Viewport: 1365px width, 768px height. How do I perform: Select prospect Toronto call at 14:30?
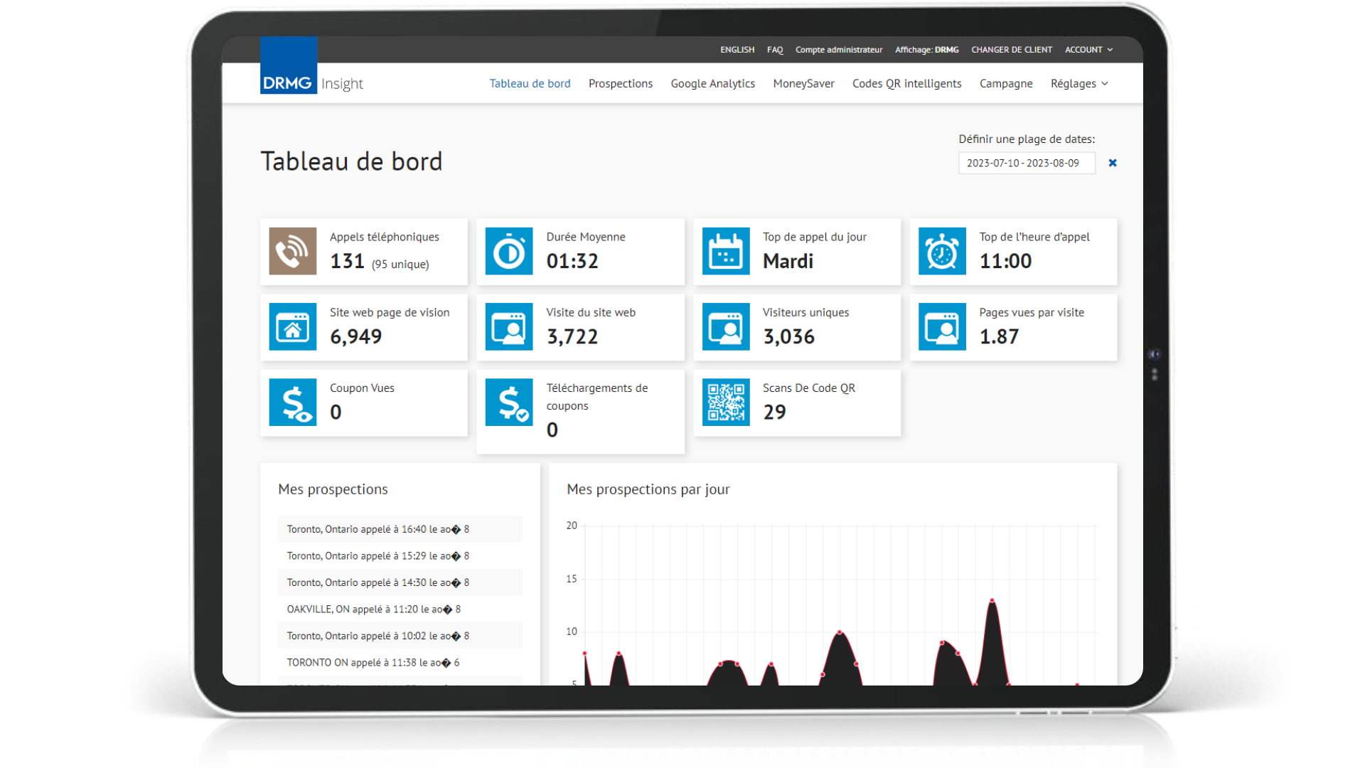coord(400,582)
